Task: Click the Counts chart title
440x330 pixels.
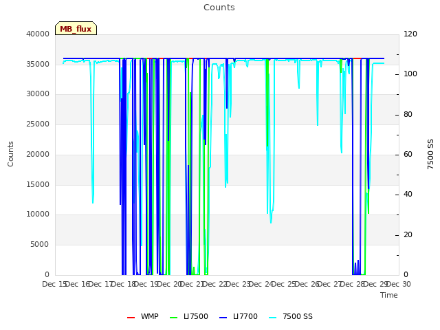Action: 219,8
